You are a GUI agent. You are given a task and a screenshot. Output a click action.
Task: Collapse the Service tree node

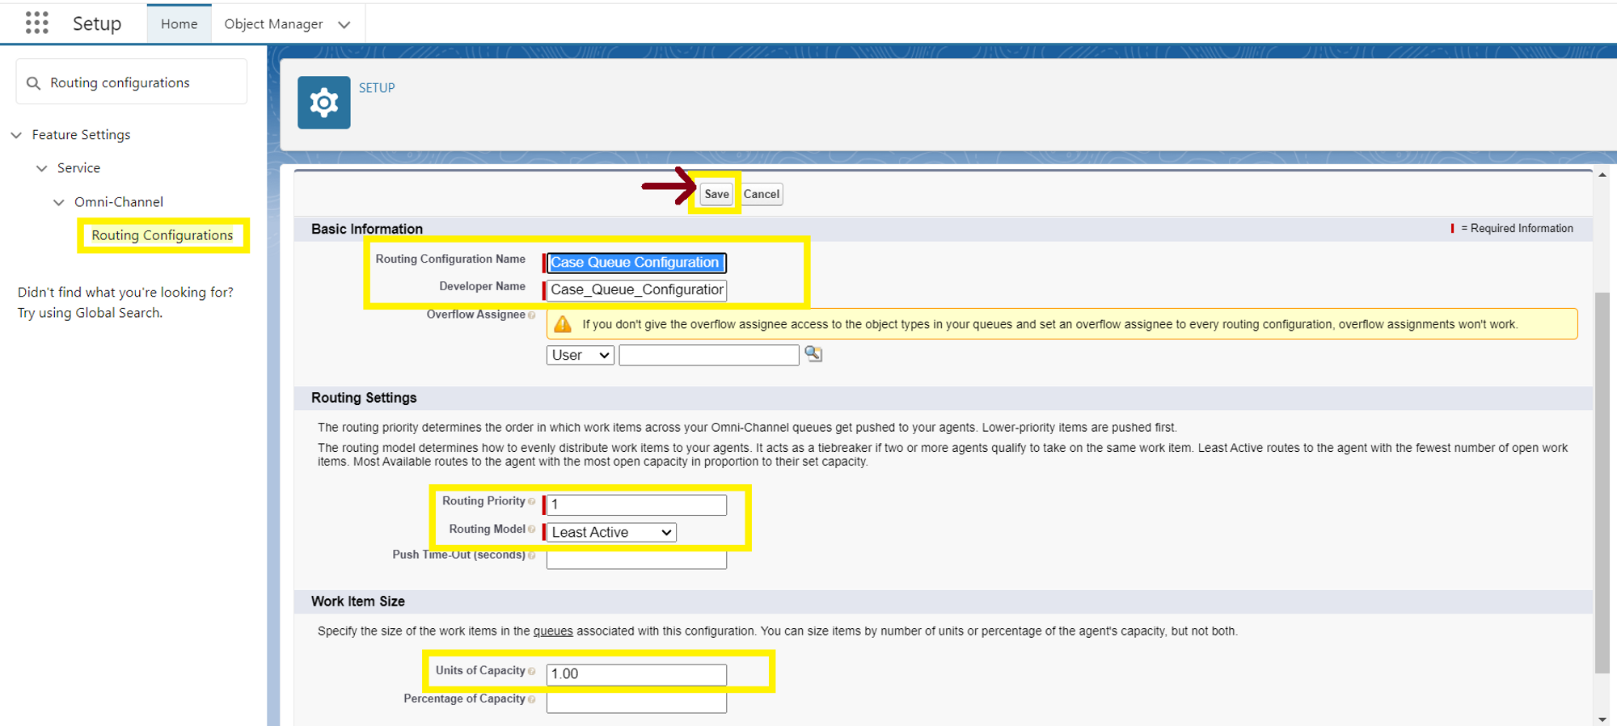coord(42,168)
